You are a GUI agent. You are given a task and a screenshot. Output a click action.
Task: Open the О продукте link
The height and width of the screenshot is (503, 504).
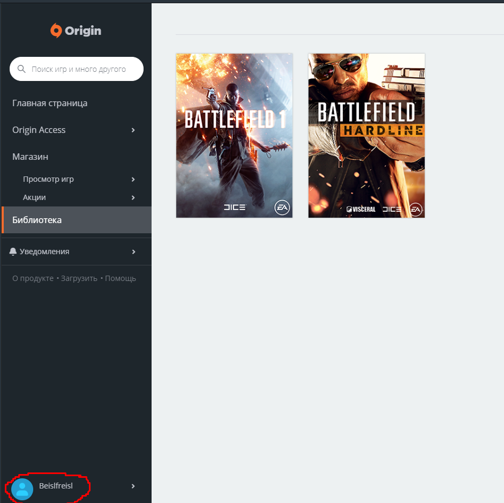[33, 278]
